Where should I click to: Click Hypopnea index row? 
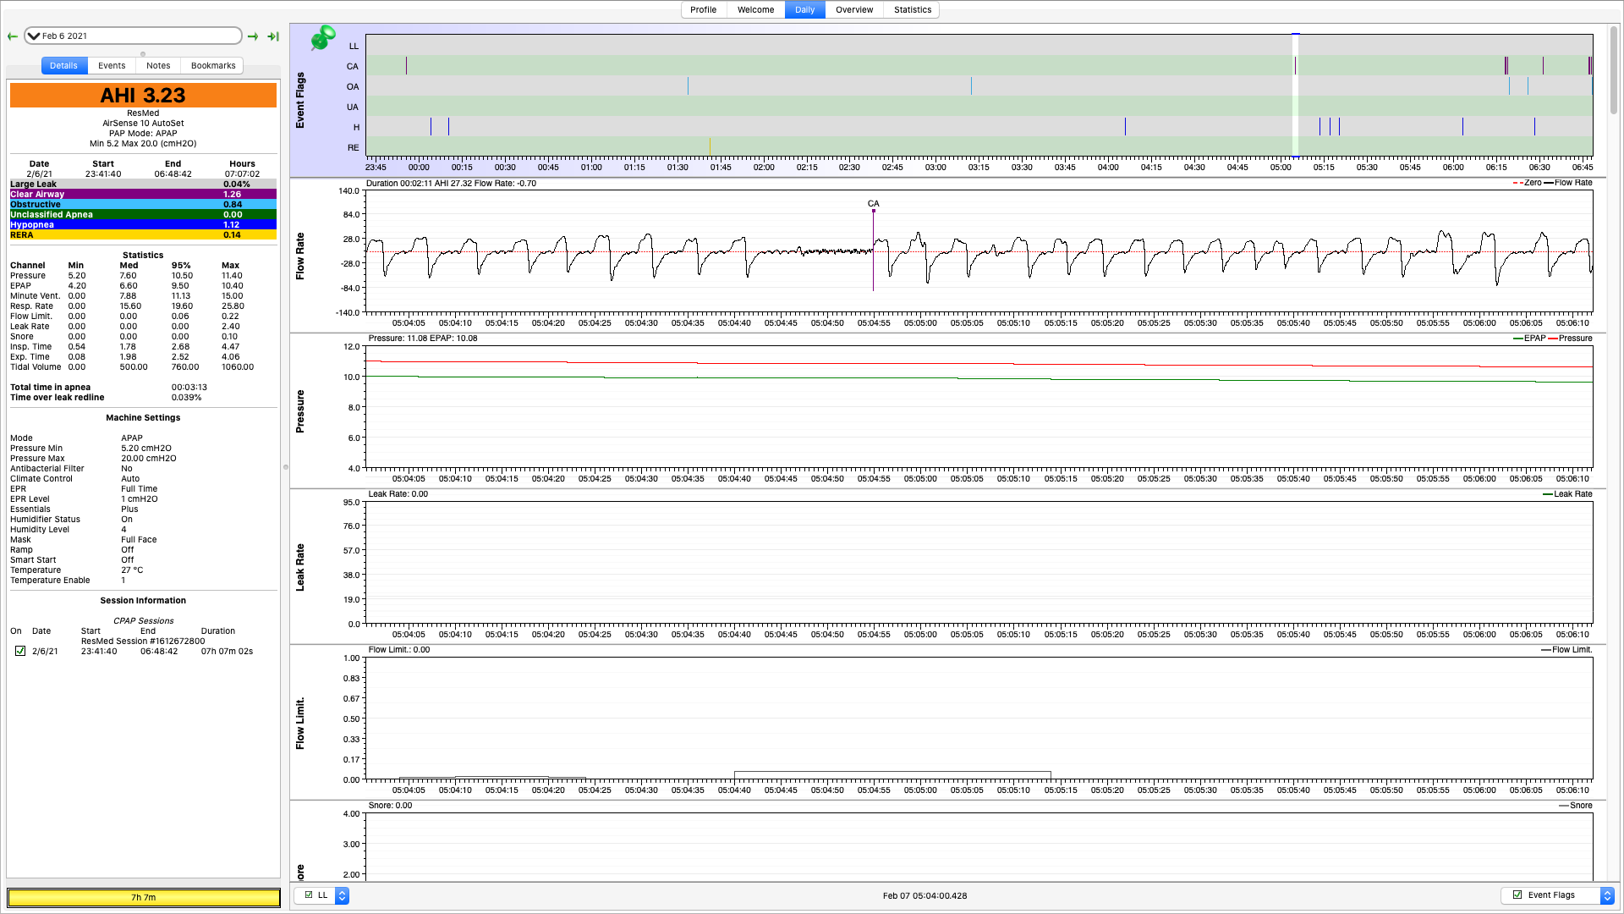point(143,224)
